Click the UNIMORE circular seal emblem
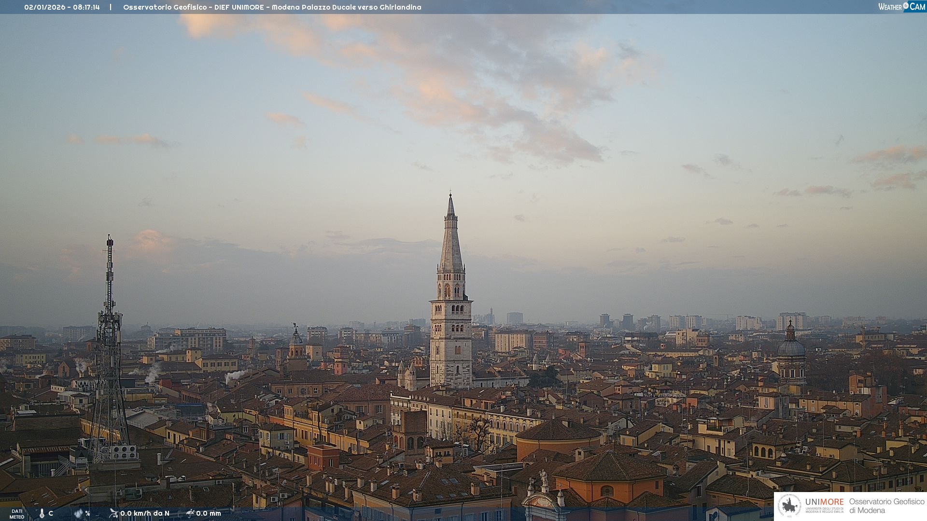This screenshot has width=927, height=521. click(x=789, y=506)
